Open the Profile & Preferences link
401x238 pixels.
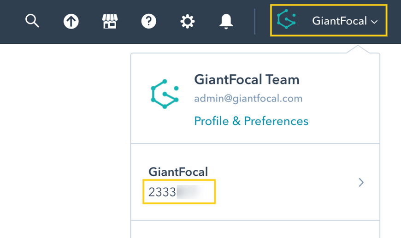tap(251, 121)
